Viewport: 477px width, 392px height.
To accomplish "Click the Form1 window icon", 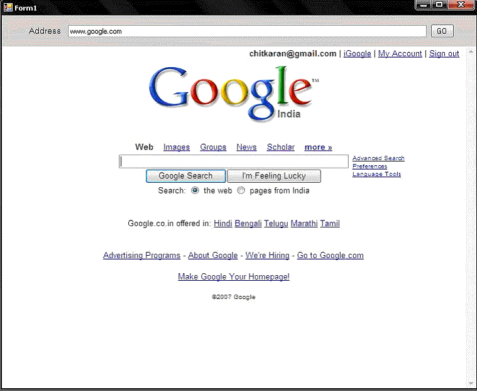I will [8, 7].
